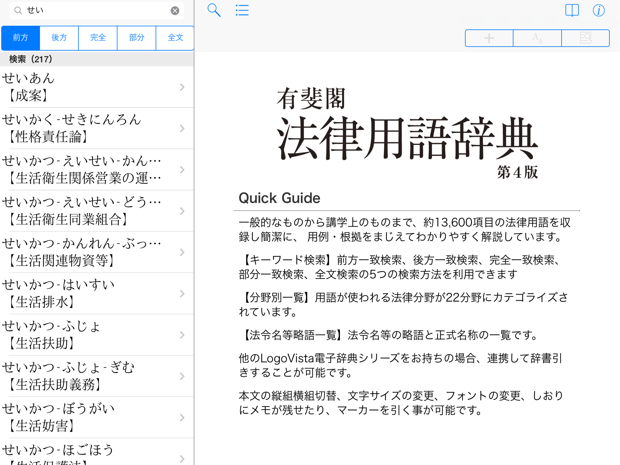The height and width of the screenshot is (465, 620).
Task: Open the 生活衛生同業組合 entry
Action: [x=91, y=211]
